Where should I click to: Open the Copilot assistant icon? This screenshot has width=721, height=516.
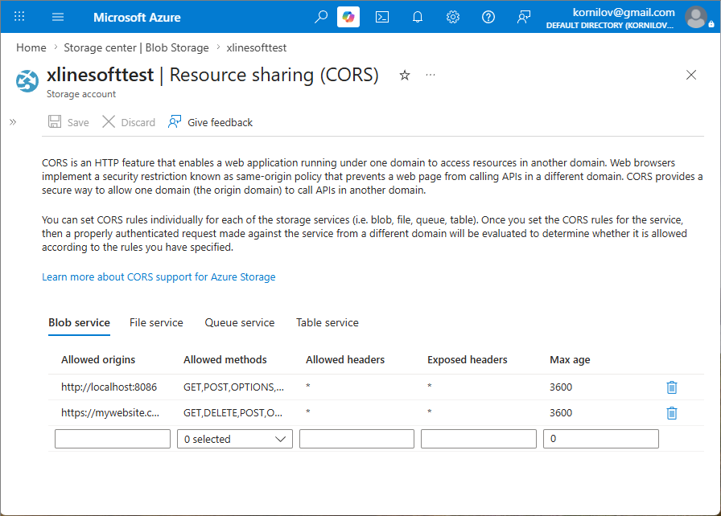(348, 17)
